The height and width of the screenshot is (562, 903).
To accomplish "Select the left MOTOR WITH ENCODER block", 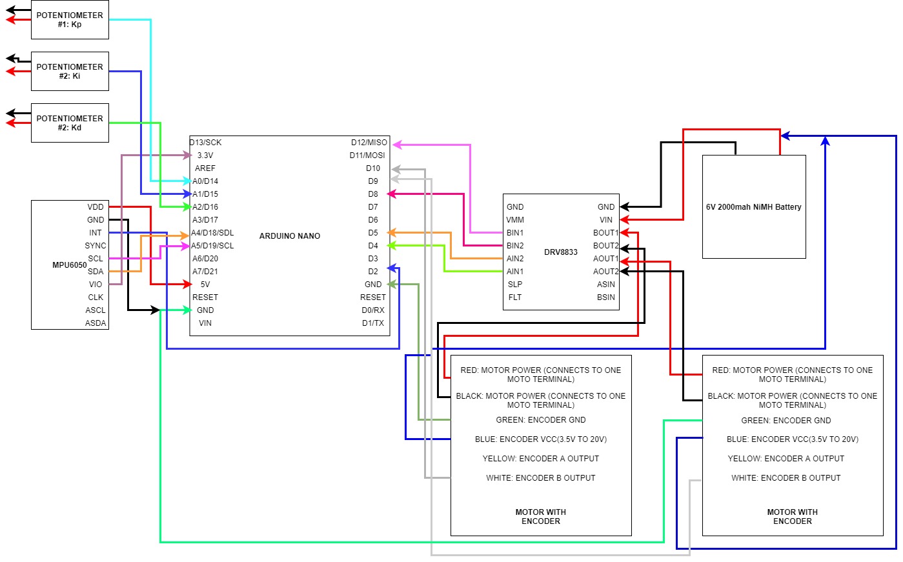I will (x=541, y=445).
